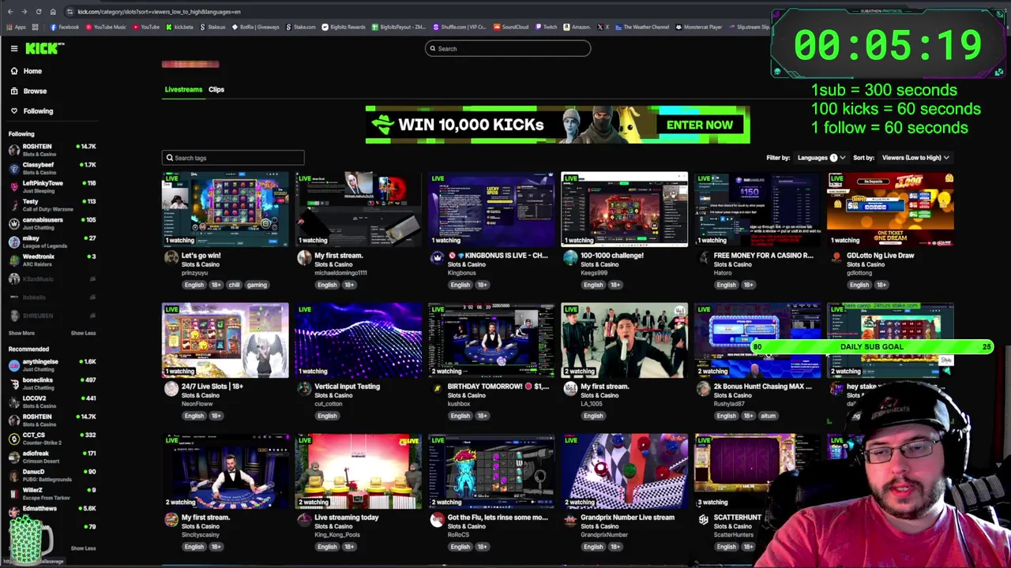Open anythingelse recommended channel
This screenshot has width=1011, height=568.
click(x=52, y=365)
